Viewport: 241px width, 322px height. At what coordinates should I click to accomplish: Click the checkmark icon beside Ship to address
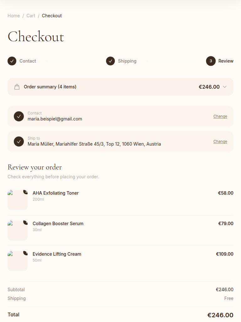click(19, 142)
